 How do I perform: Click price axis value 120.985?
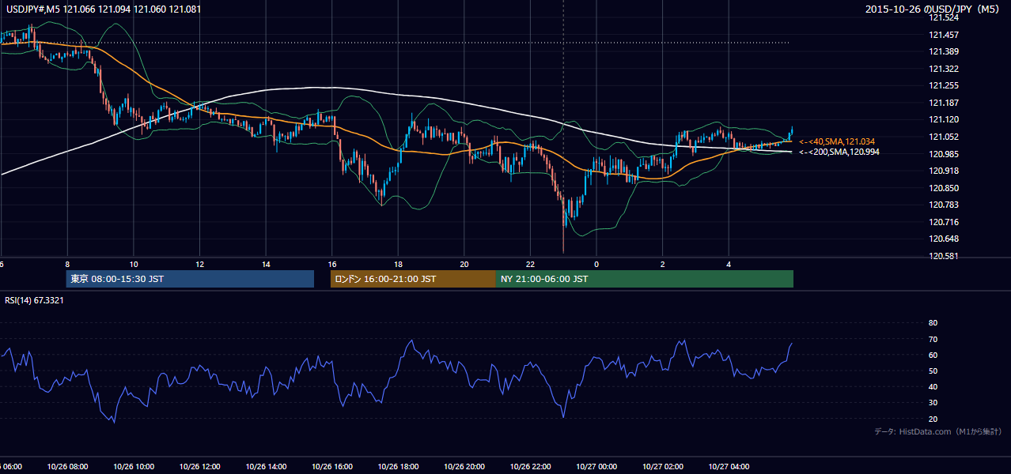(944, 154)
